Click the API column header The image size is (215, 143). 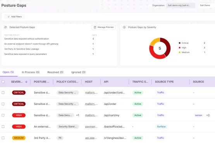(106, 82)
